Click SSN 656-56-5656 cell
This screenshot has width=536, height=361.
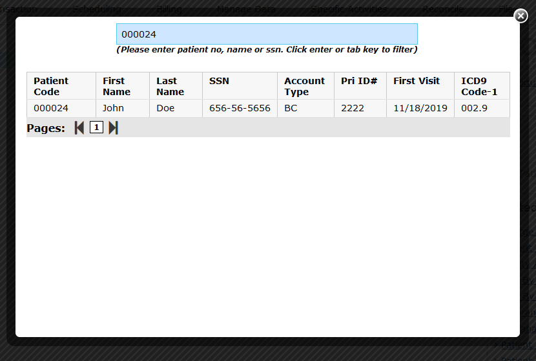[240, 108]
